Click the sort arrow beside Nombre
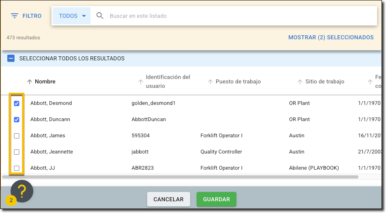This screenshot has height=213, width=386. 29,82
